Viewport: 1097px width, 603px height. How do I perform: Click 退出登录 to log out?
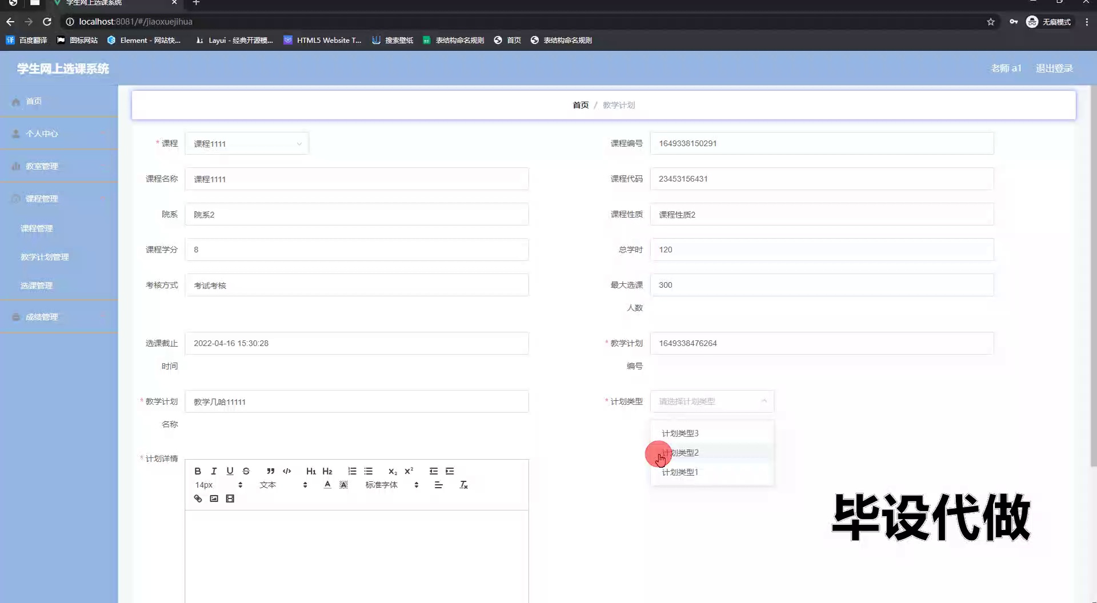click(1054, 69)
